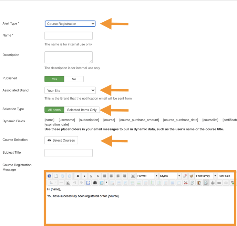Open the Font size dropdown

pos(226,176)
